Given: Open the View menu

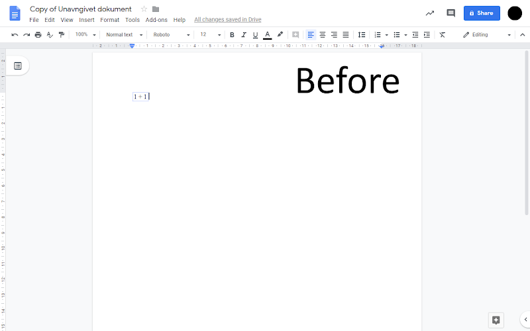Looking at the screenshot, I should pyautogui.click(x=67, y=20).
